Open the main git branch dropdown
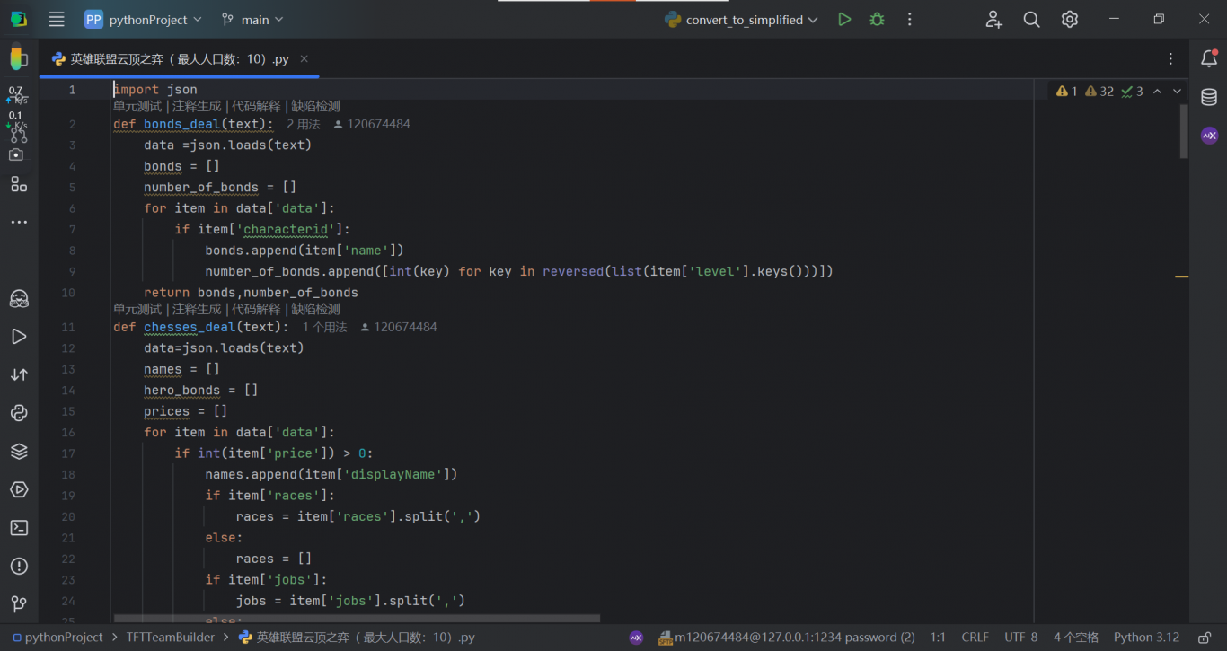This screenshot has height=651, width=1227. point(252,19)
